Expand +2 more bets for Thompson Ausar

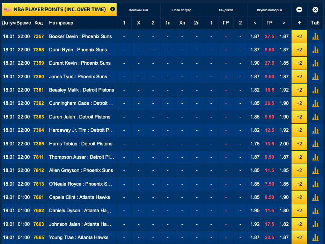tap(299, 157)
